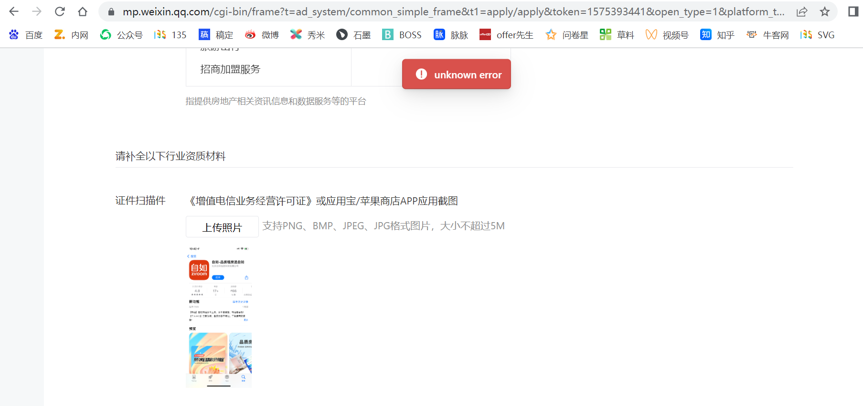
Task: Open the offer先生 bookmark
Action: pyautogui.click(x=506, y=35)
